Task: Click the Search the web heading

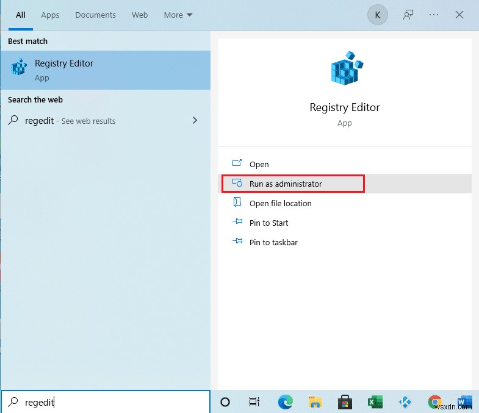Action: (35, 100)
